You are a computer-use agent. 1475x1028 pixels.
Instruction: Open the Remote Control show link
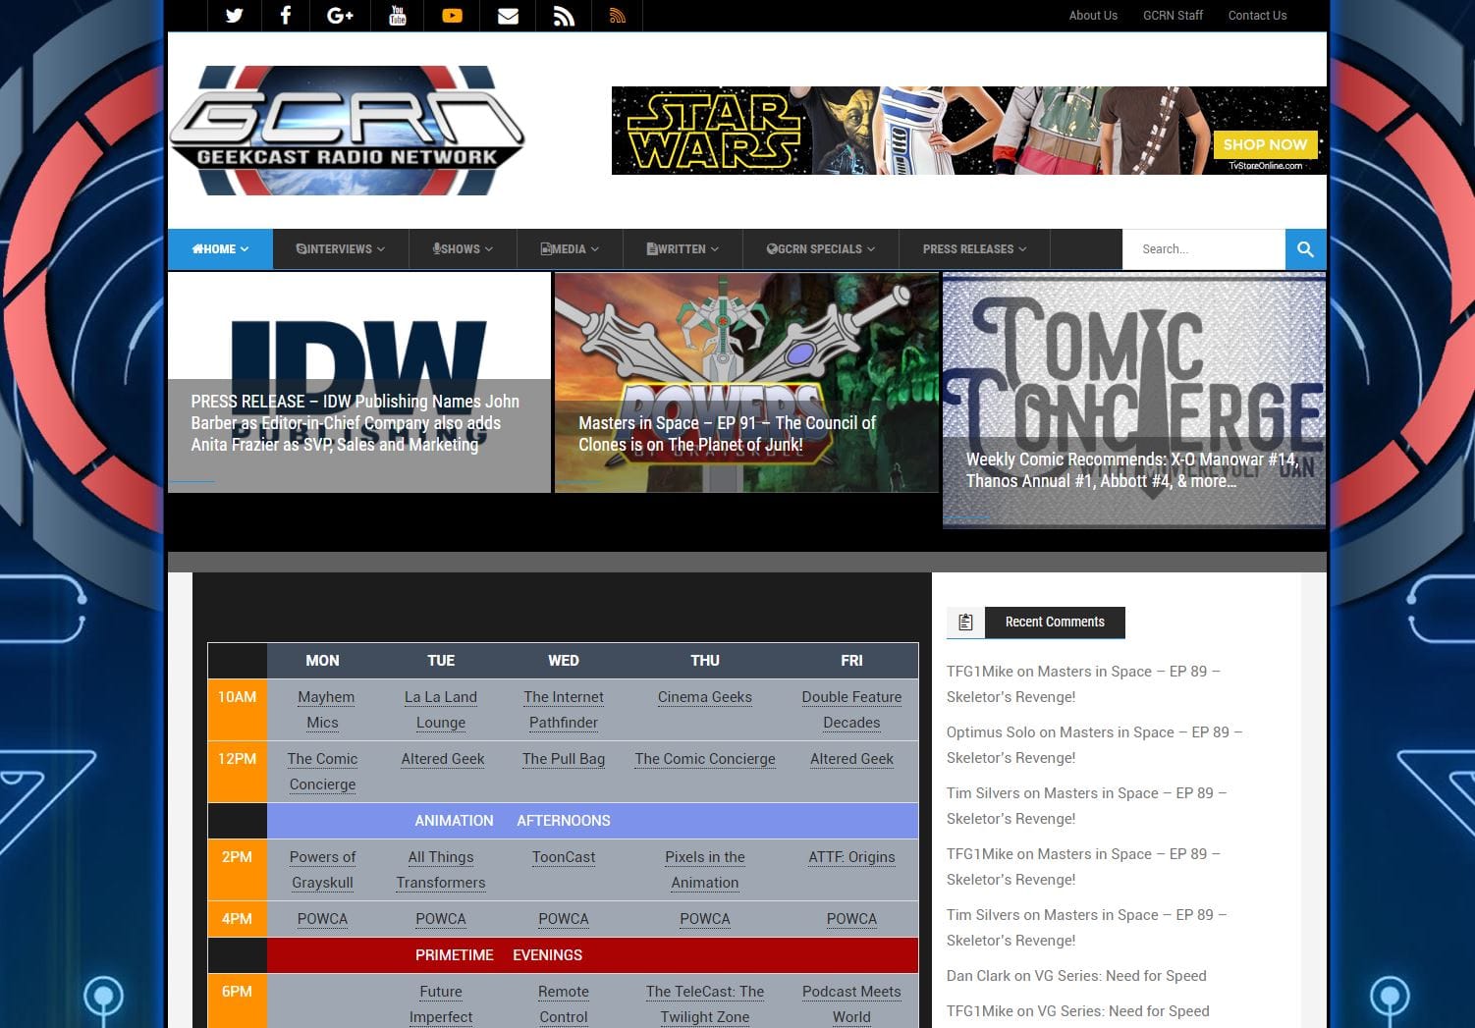point(564,1004)
